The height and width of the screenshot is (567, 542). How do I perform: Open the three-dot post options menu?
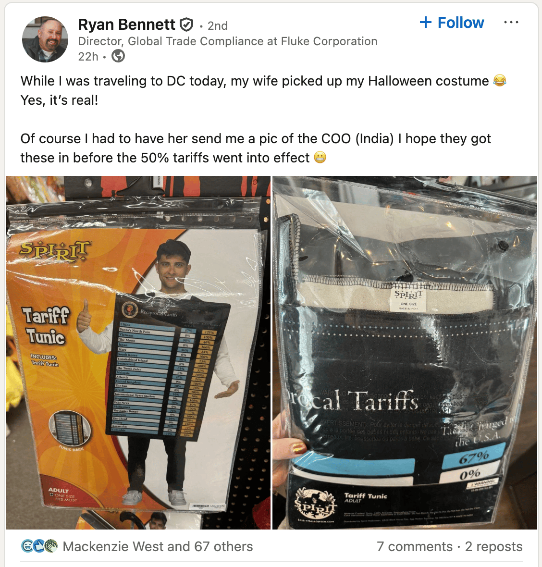[511, 23]
